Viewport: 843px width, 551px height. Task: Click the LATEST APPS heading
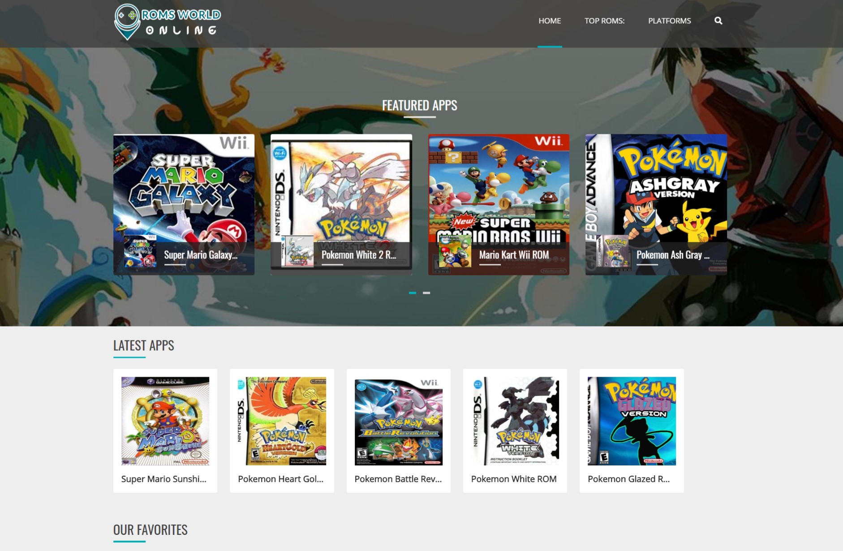(x=144, y=345)
